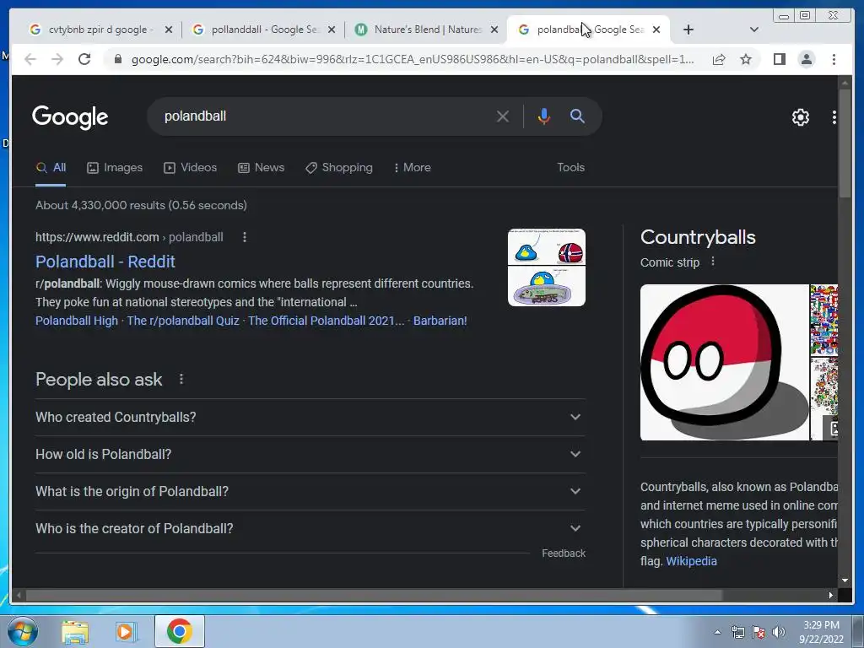Image resolution: width=864 pixels, height=648 pixels.
Task: Close the 'pollanddall' tab
Action: pos(331,30)
